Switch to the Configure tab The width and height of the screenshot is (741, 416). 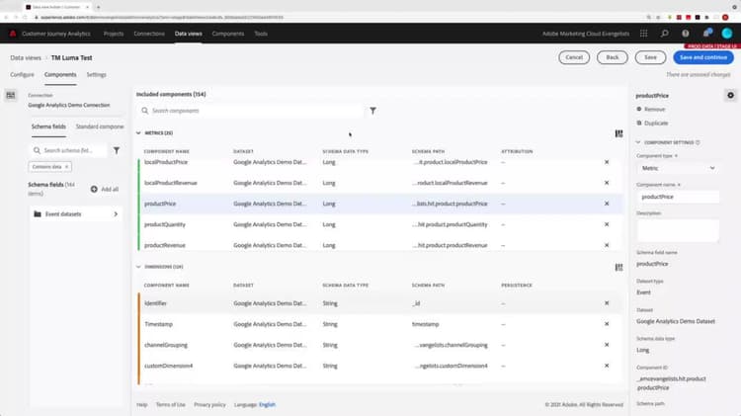[x=22, y=75]
